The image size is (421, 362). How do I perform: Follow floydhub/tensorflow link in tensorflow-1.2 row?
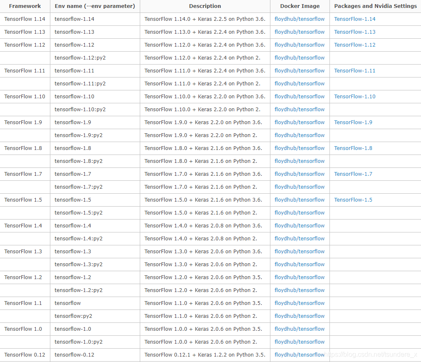pos(300,277)
